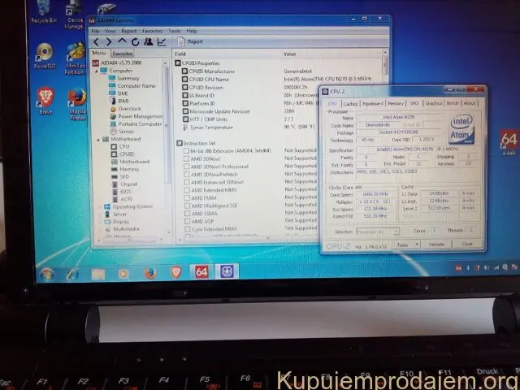The image size is (520, 390).
Task: Switch to the Memory tab in CPU-Z
Action: [396, 104]
